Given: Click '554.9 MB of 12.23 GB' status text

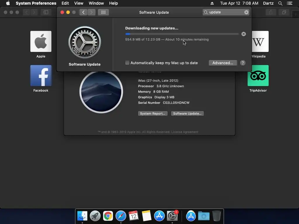Looking at the screenshot, I should click(x=142, y=39).
